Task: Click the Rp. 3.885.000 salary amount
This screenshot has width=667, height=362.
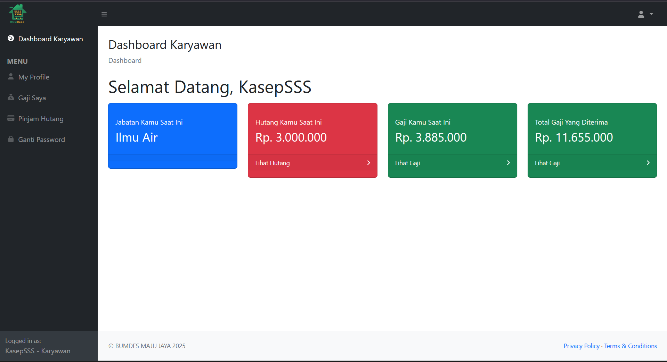Action: click(x=431, y=137)
